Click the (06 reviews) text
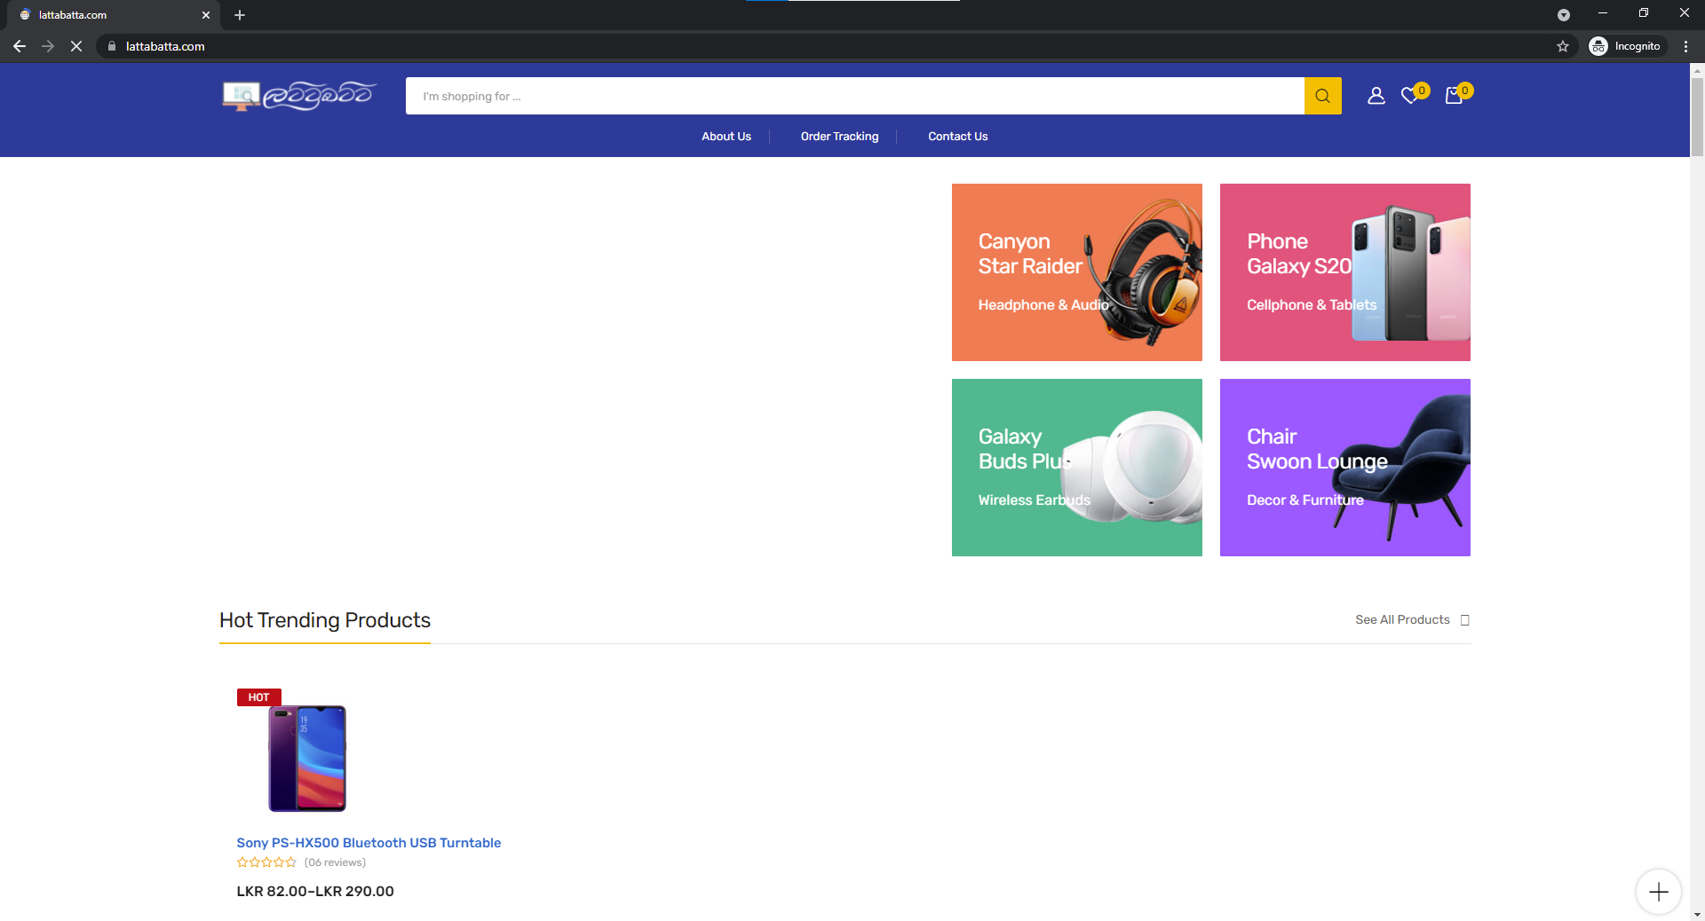 pos(335,862)
